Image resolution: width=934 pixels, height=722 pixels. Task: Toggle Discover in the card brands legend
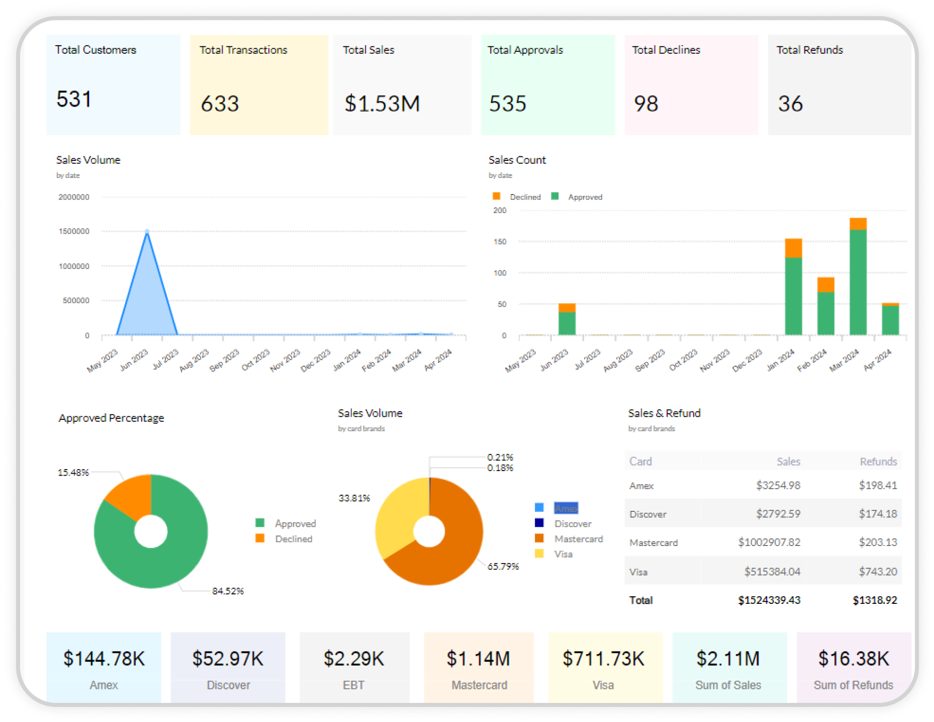pyautogui.click(x=563, y=523)
